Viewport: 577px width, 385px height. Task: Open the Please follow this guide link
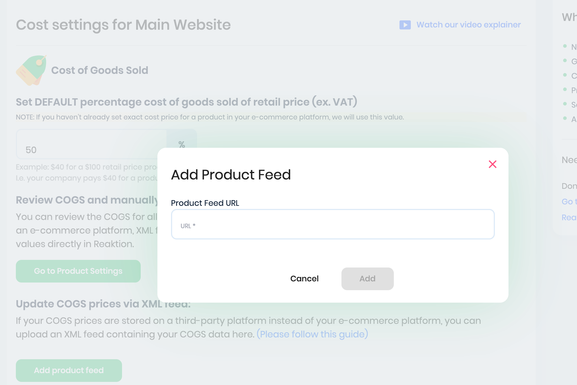click(x=312, y=334)
